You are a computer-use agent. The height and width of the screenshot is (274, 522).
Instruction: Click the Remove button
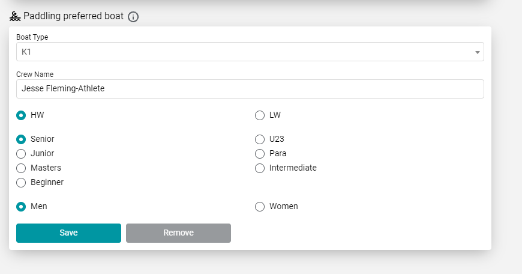pyautogui.click(x=178, y=233)
